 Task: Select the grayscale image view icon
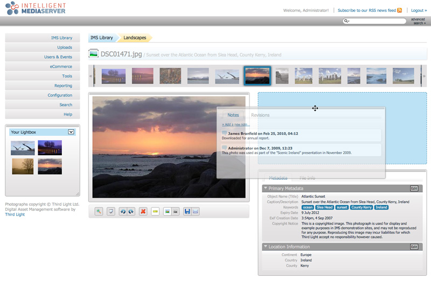(x=176, y=211)
